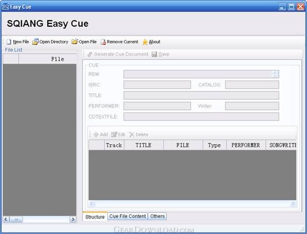Click the Delete track X icon
This screenshot has width=307, height=234.
tap(131, 134)
